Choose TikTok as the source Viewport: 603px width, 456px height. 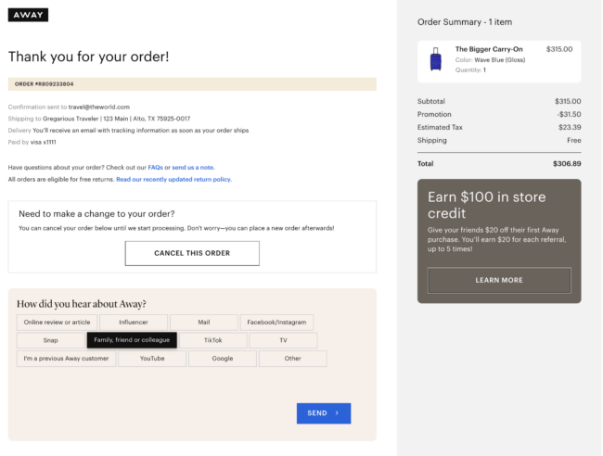click(x=212, y=340)
